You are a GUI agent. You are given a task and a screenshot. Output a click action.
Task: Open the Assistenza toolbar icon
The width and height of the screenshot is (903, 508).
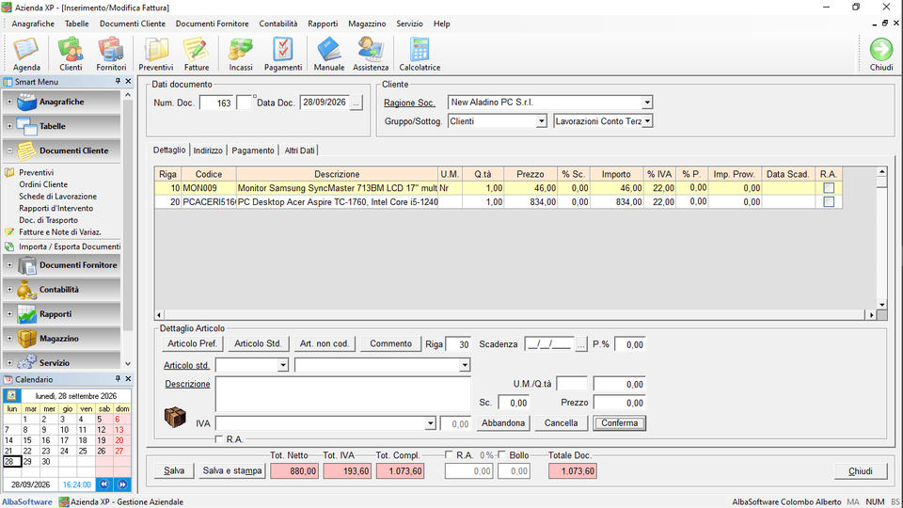click(x=371, y=55)
